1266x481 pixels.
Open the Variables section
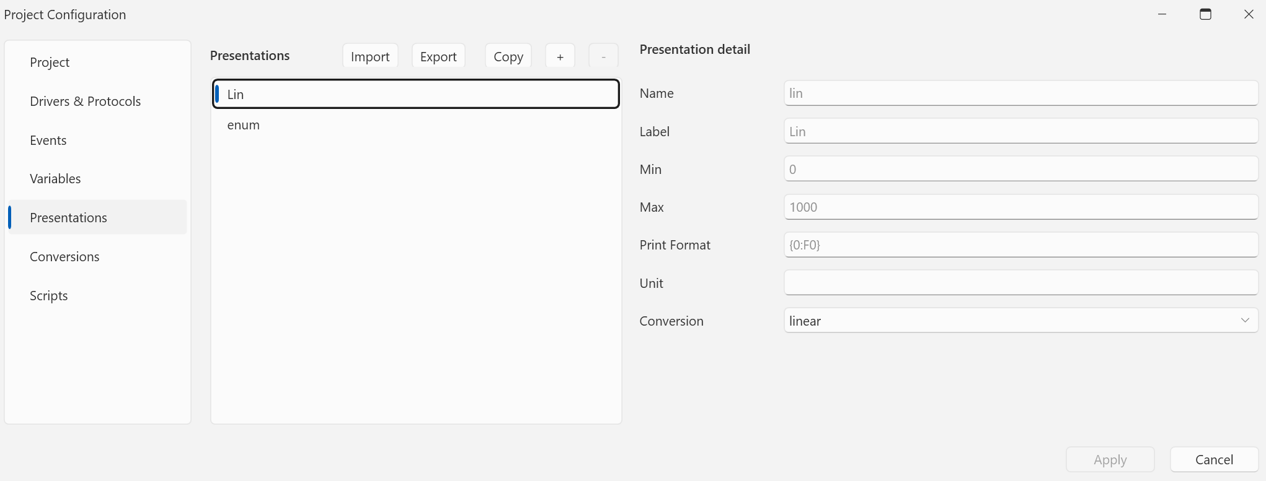pyautogui.click(x=96, y=179)
